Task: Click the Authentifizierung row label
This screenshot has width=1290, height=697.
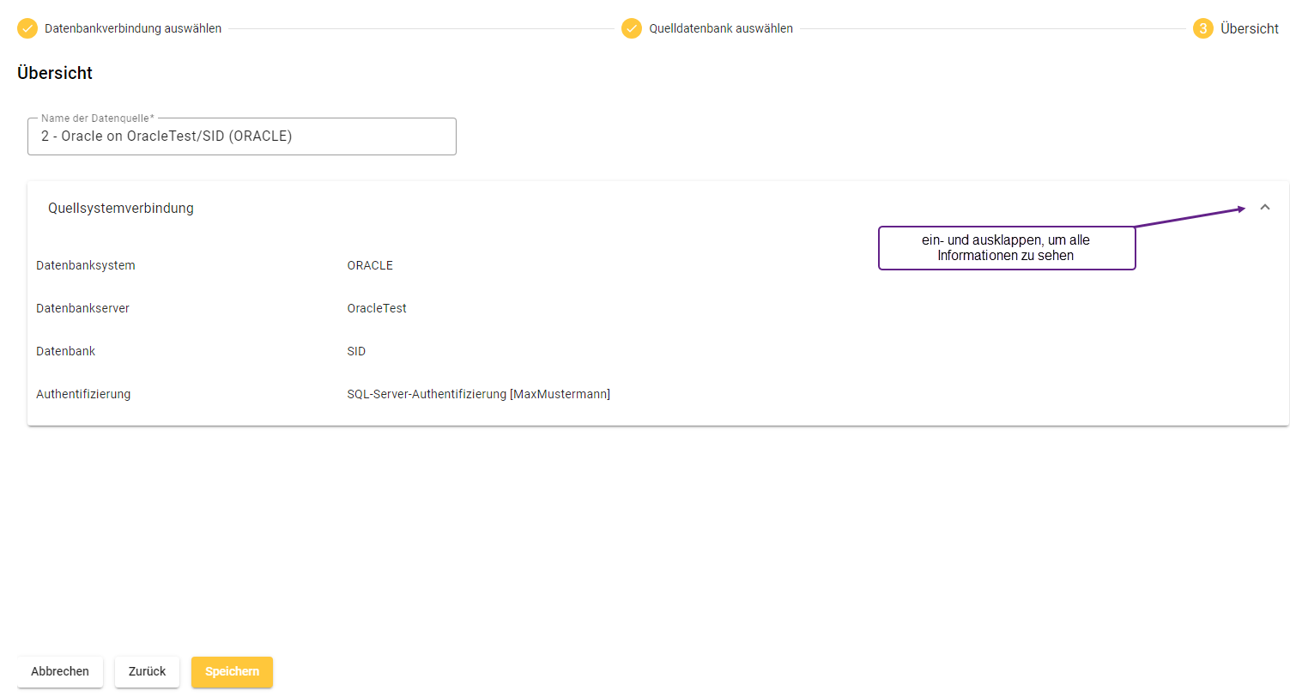Action: point(83,394)
